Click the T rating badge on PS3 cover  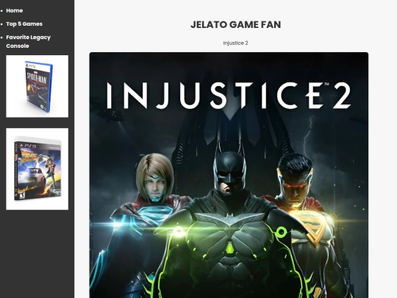click(22, 195)
